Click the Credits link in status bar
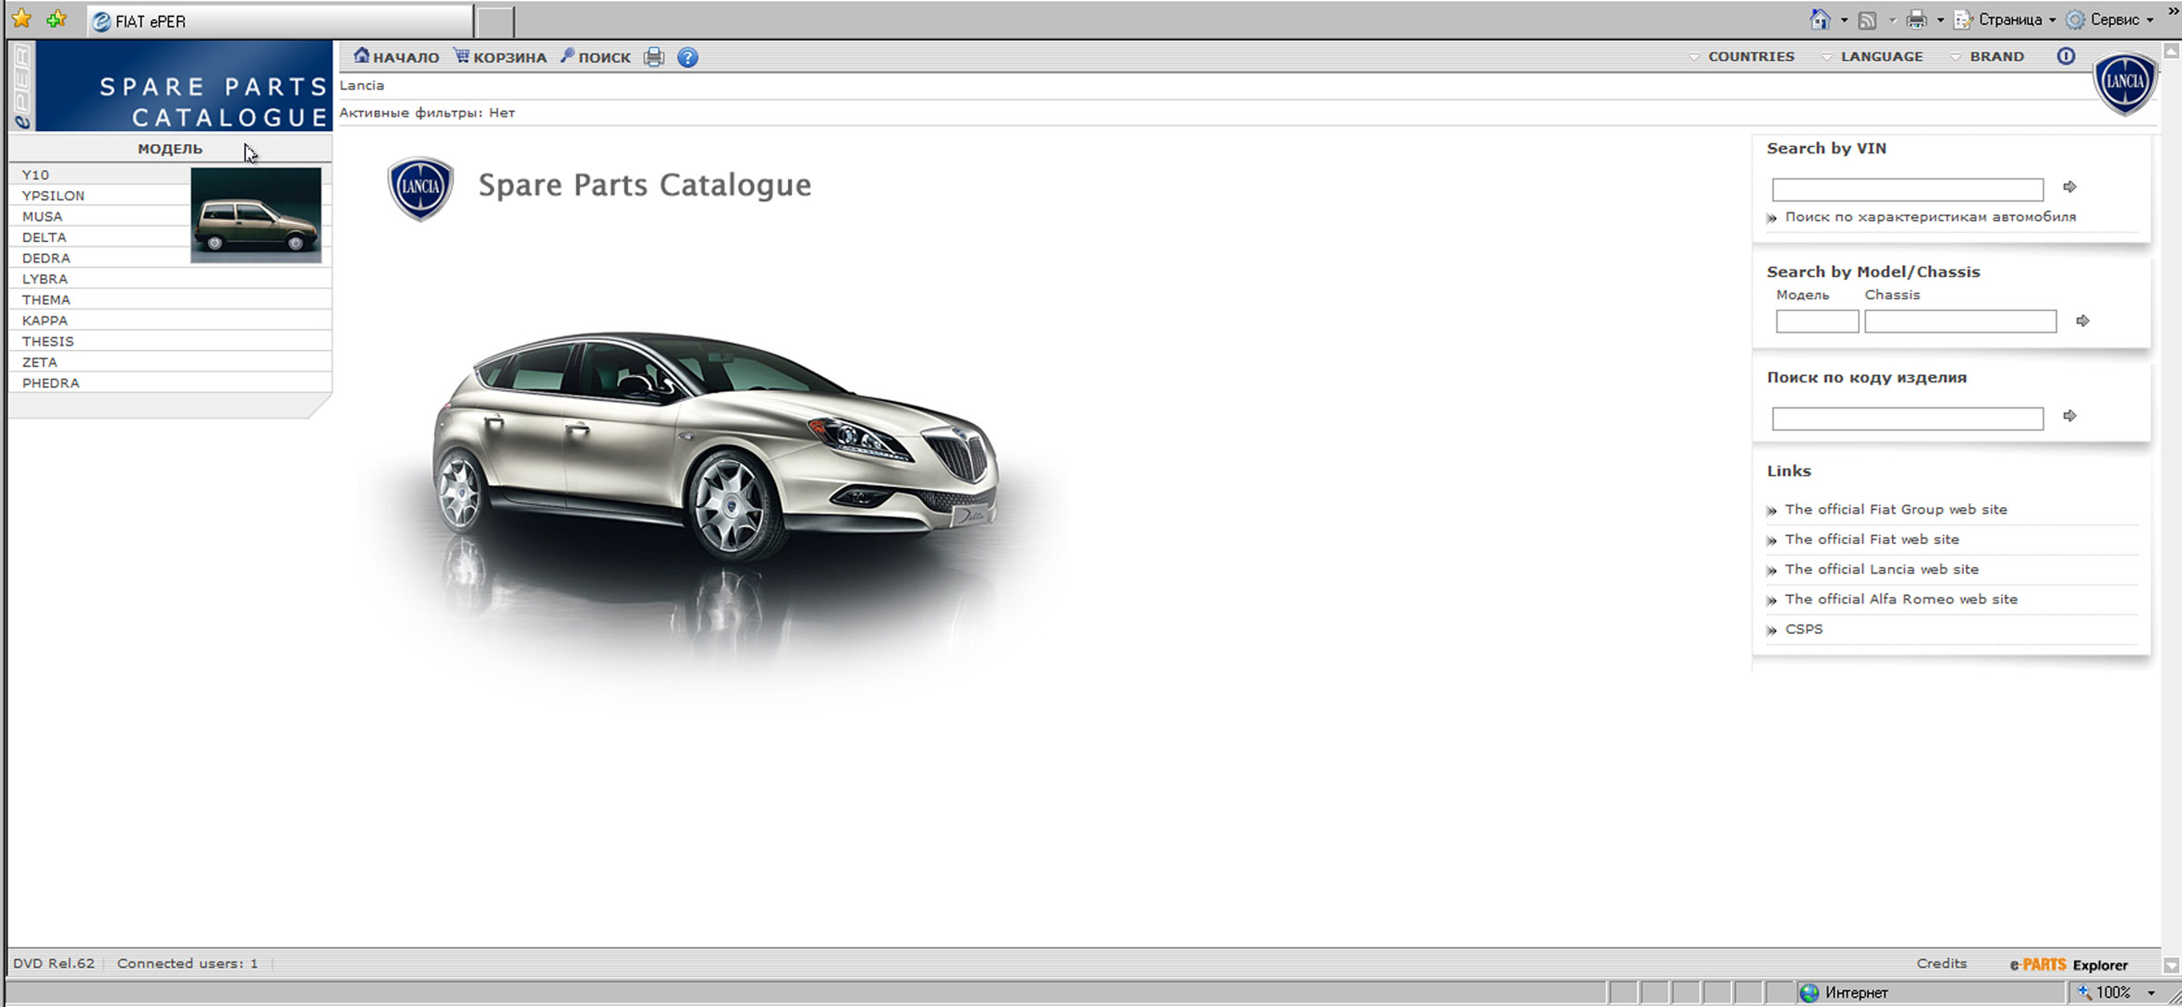This screenshot has width=2182, height=1007. 1941,964
